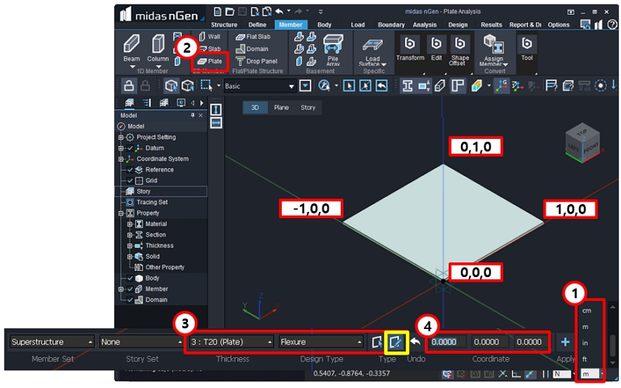
Task: Open the Flat Slab tool
Action: pos(253,36)
